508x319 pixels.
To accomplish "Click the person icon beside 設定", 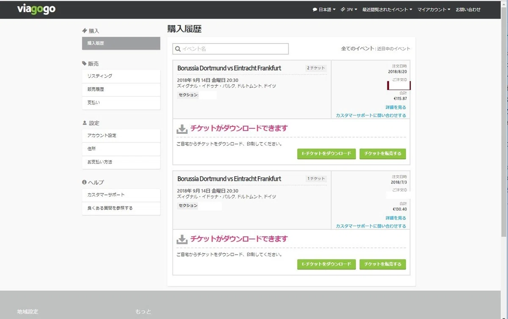I will tap(84, 123).
